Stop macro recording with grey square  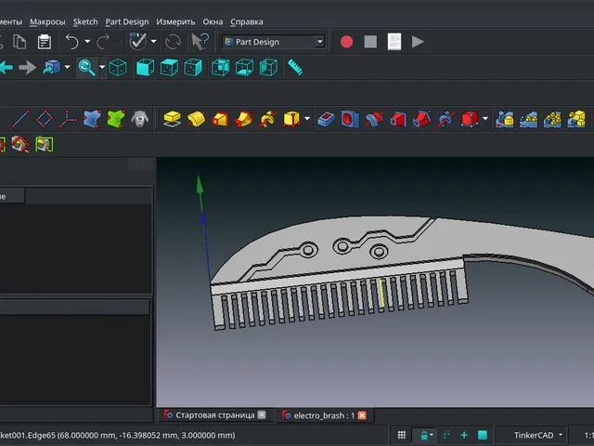[x=370, y=42]
